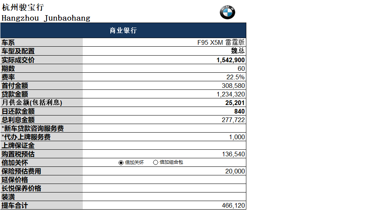The image size is (373, 210).
Task: Click the 月供金额(包括利息) label
Action: tap(32, 103)
